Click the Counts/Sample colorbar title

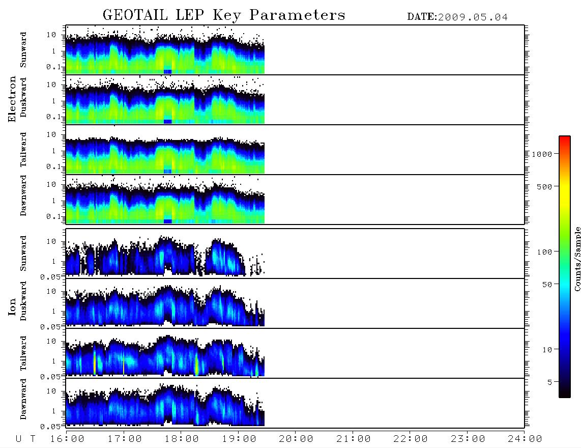click(x=577, y=259)
